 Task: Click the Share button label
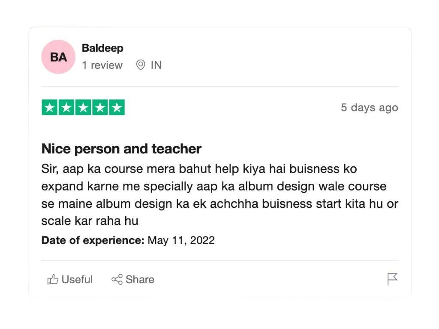(140, 279)
